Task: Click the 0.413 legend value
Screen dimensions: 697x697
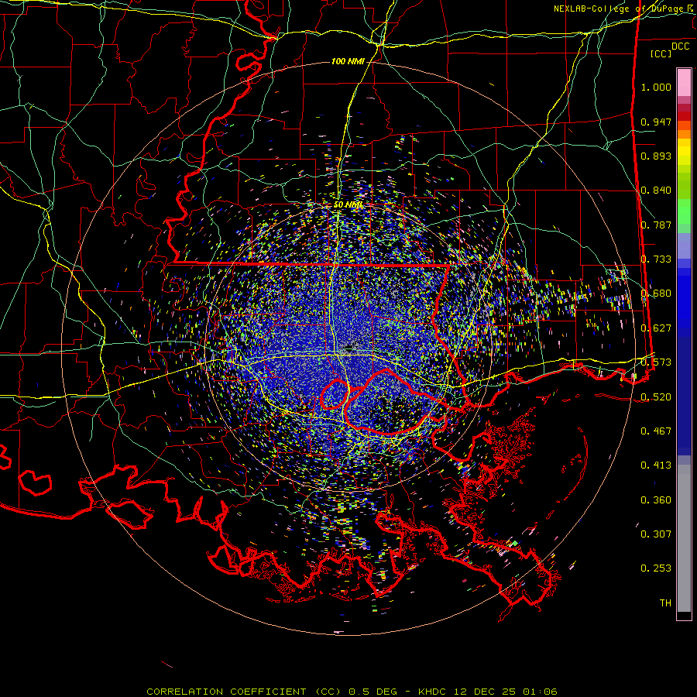Action: 656,465
